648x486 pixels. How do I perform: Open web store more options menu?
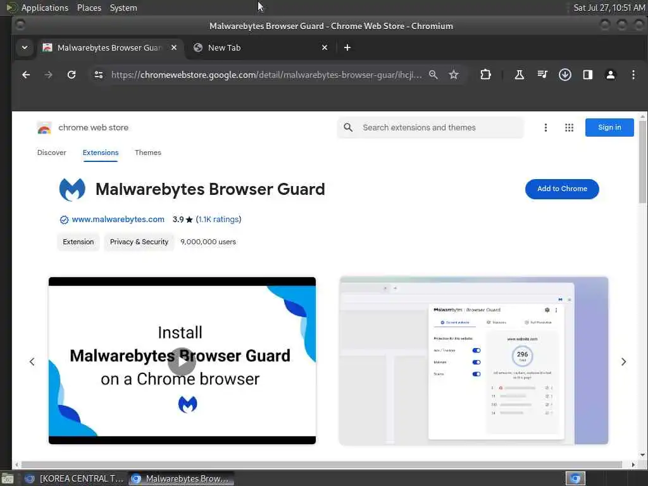point(545,128)
